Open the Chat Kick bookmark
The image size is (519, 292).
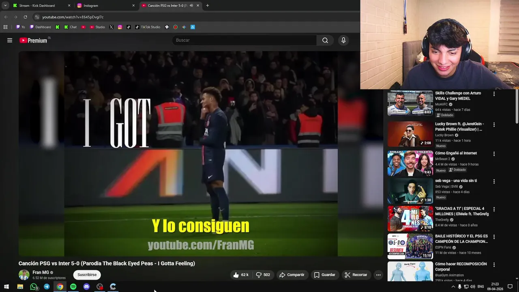point(70,27)
